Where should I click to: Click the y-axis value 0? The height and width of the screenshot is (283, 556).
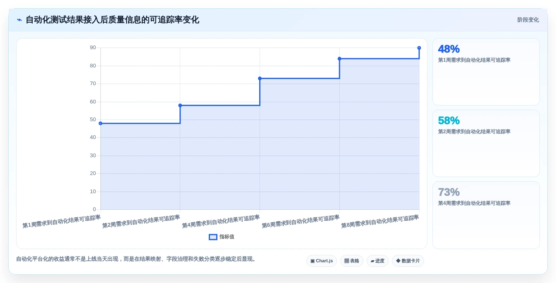[x=94, y=209]
